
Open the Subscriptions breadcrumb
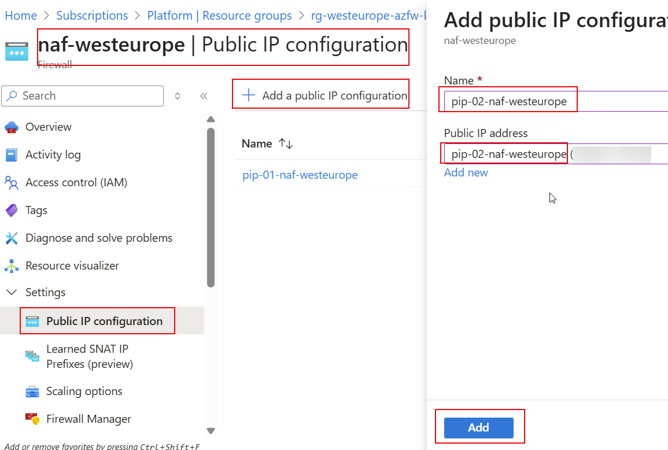(x=92, y=16)
